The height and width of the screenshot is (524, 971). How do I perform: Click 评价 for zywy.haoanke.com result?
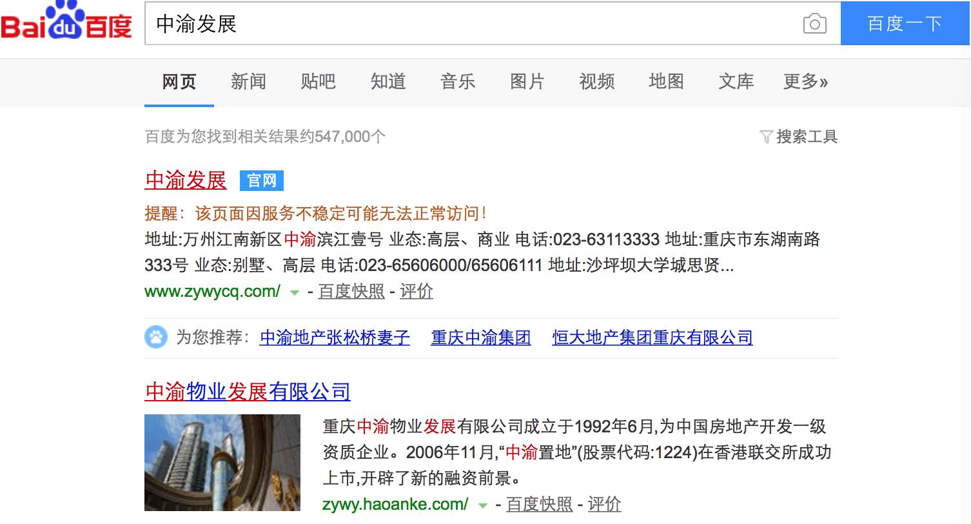click(605, 505)
